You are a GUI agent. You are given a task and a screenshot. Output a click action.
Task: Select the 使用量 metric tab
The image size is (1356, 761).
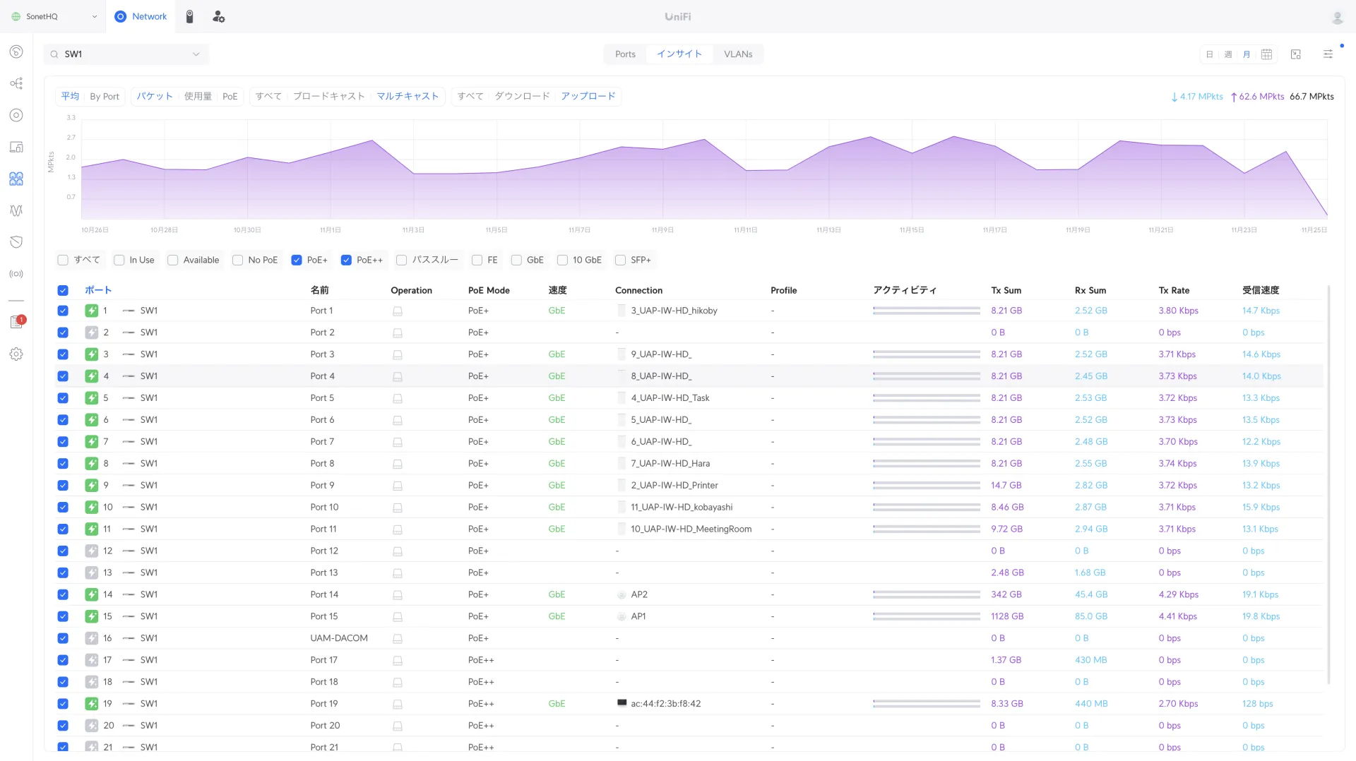tap(198, 97)
